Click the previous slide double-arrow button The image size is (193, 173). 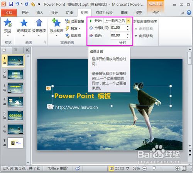190,151
